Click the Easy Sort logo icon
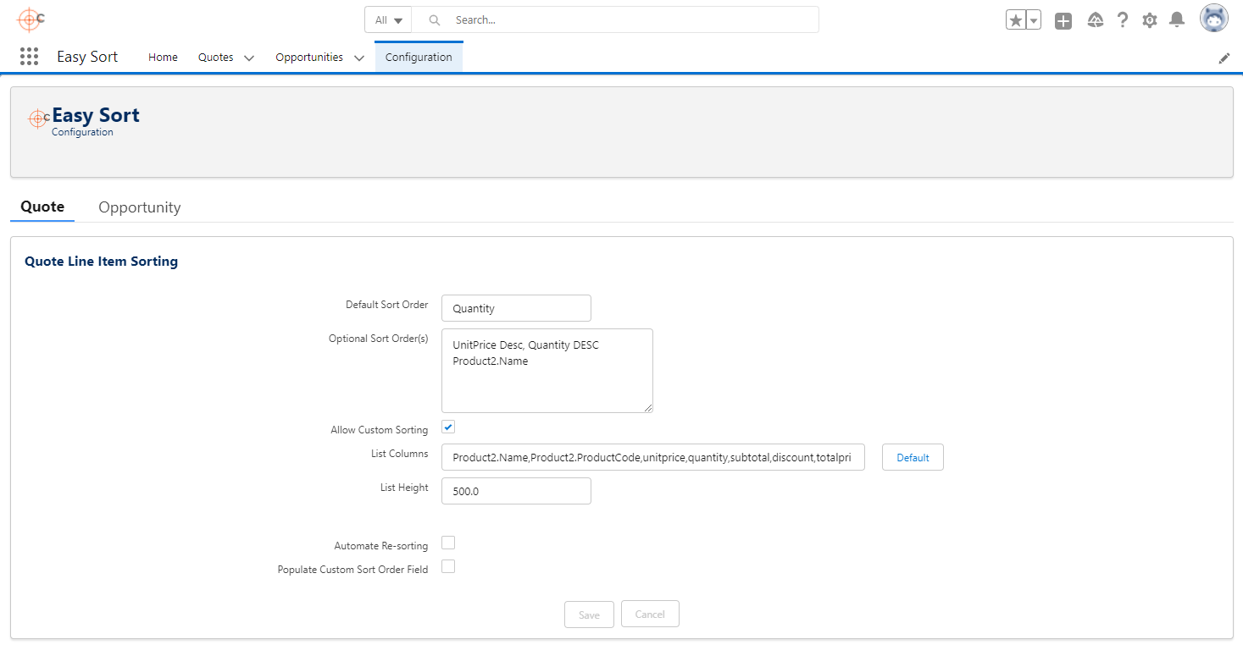 37,119
